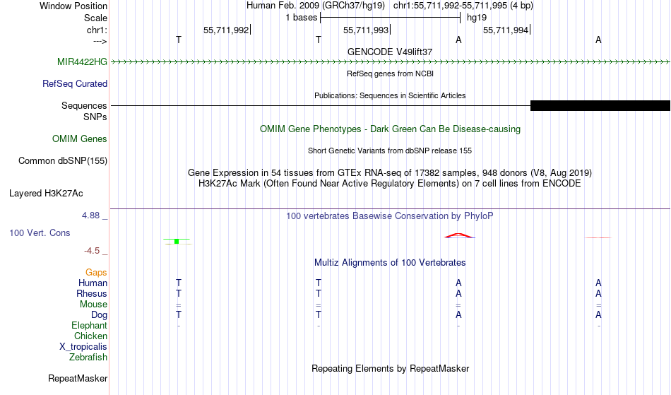
Task: Click the chr1: ruler label
Action: point(97,30)
